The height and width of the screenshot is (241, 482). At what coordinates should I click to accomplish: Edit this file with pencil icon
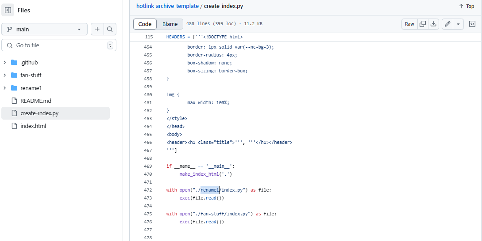click(447, 24)
